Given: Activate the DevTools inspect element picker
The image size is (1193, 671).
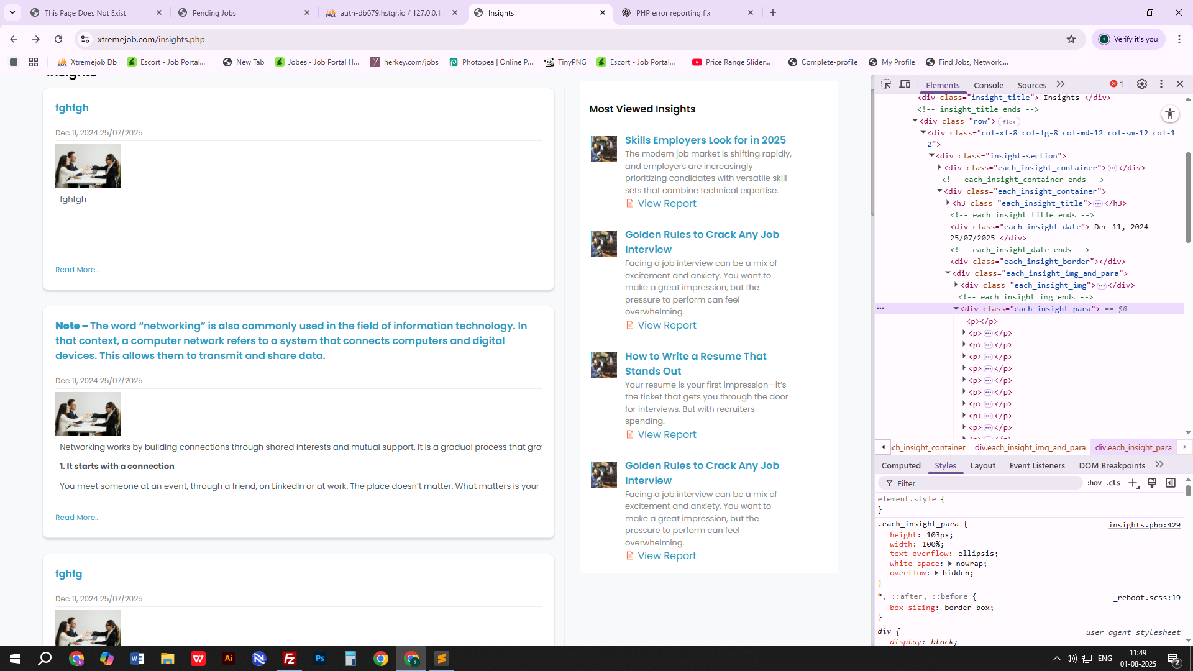Looking at the screenshot, I should tap(886, 84).
